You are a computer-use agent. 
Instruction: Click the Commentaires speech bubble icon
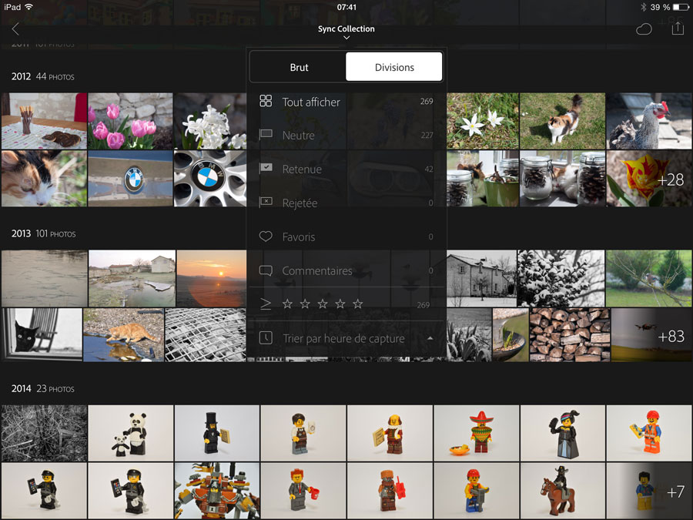(x=266, y=270)
